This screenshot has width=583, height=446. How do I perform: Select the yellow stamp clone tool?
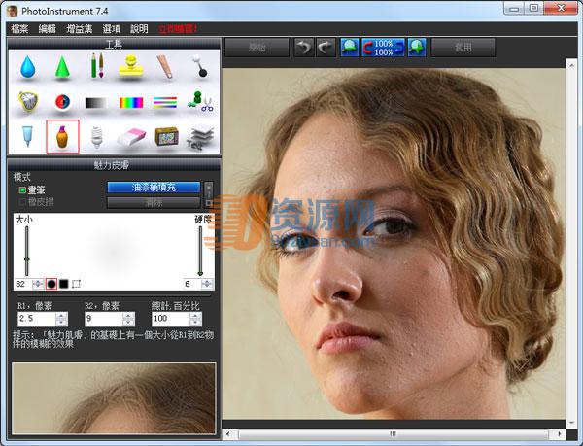(x=131, y=67)
